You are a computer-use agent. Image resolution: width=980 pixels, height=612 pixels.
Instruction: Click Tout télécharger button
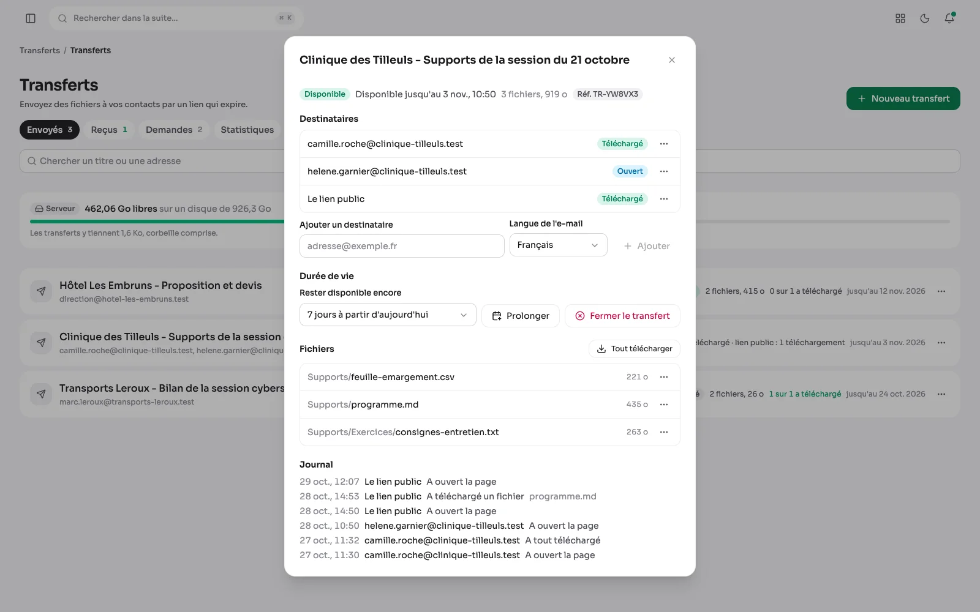coord(635,349)
